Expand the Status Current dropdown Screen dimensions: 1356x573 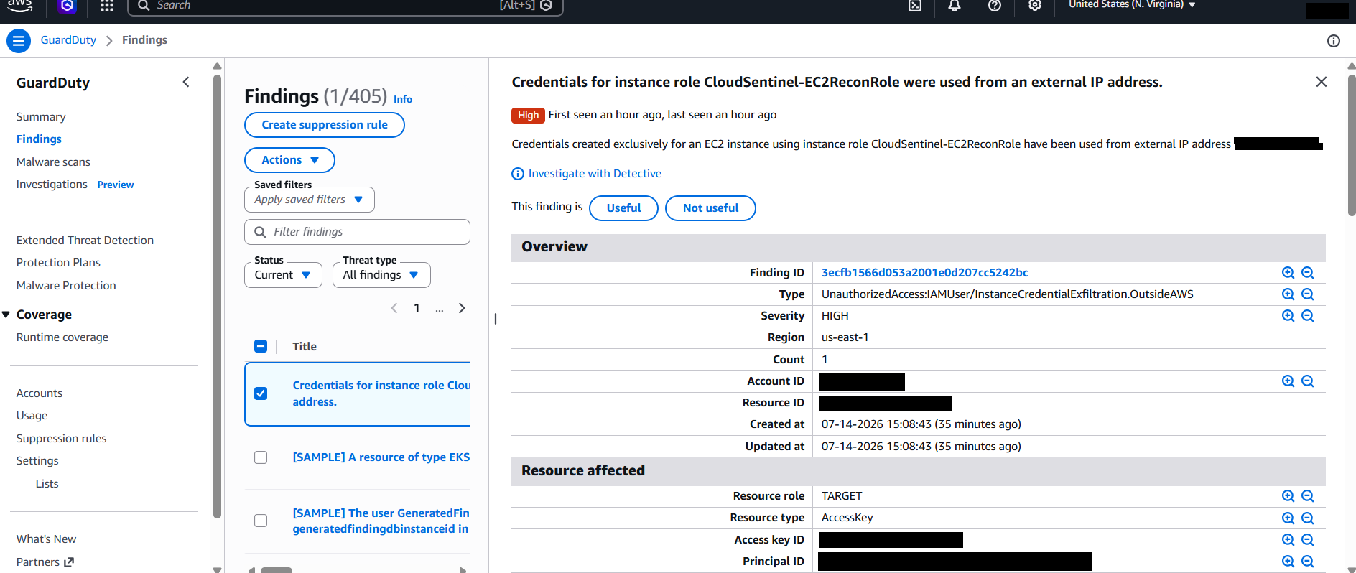[283, 275]
